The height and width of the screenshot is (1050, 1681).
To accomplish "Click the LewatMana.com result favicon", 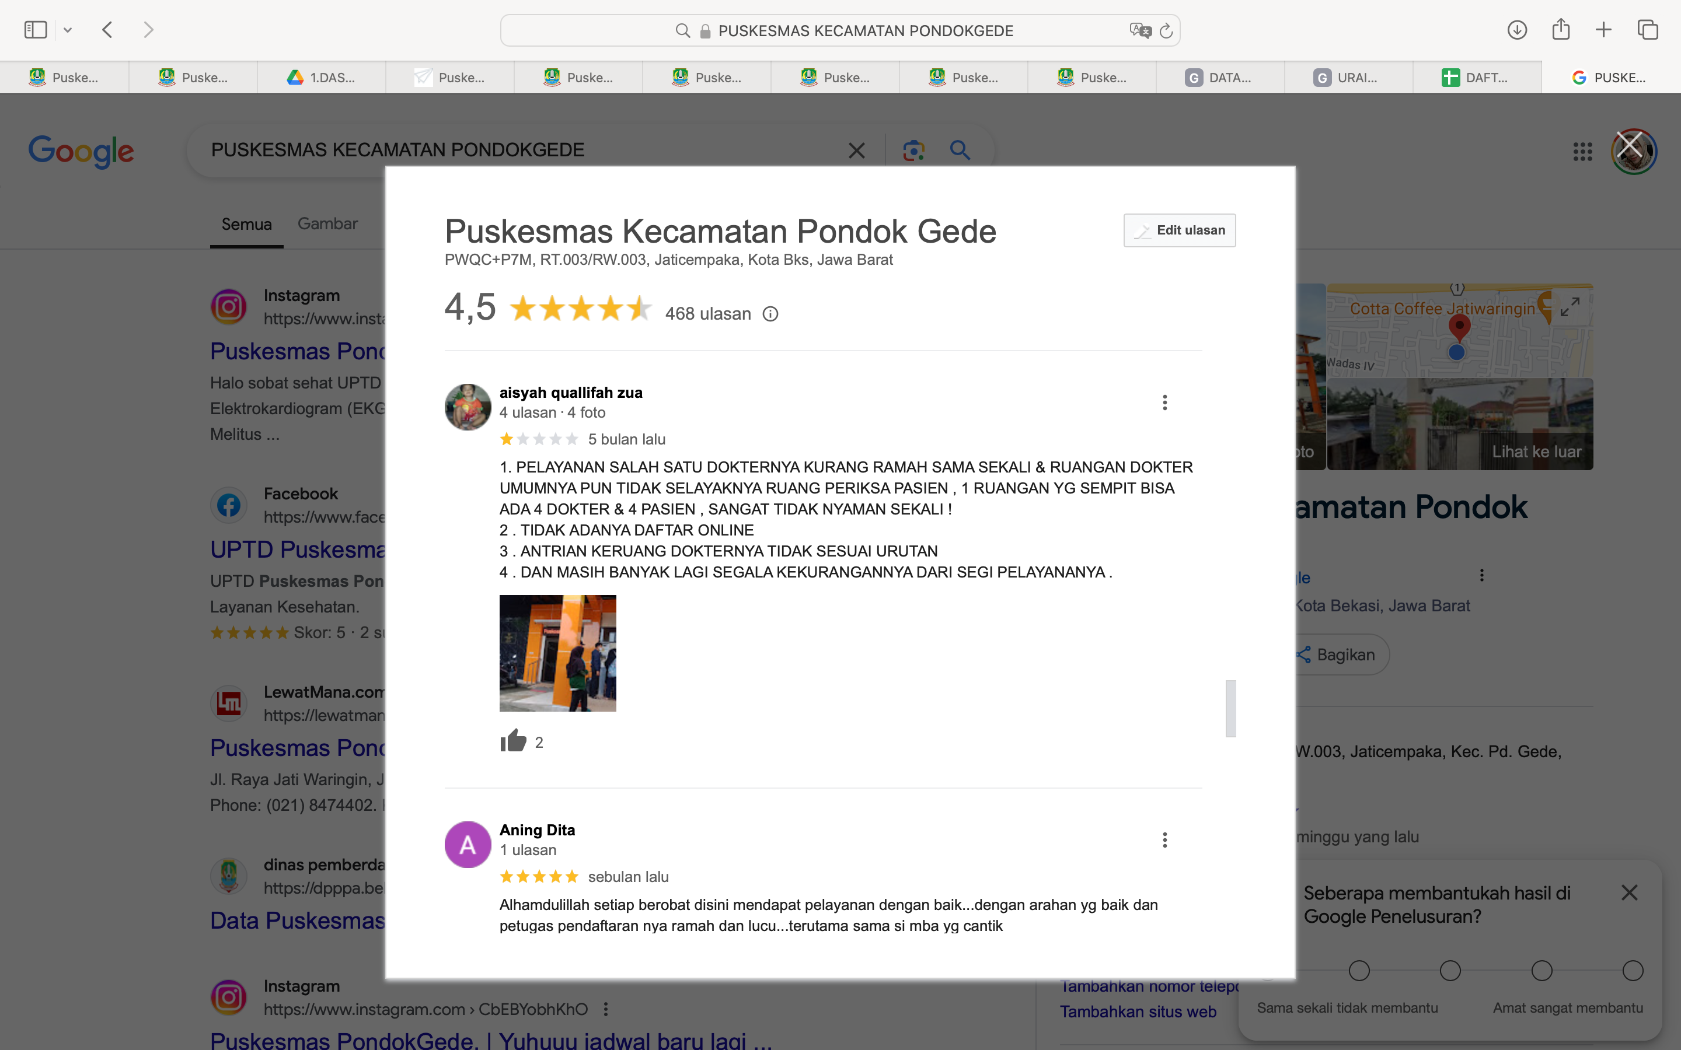I will (229, 703).
